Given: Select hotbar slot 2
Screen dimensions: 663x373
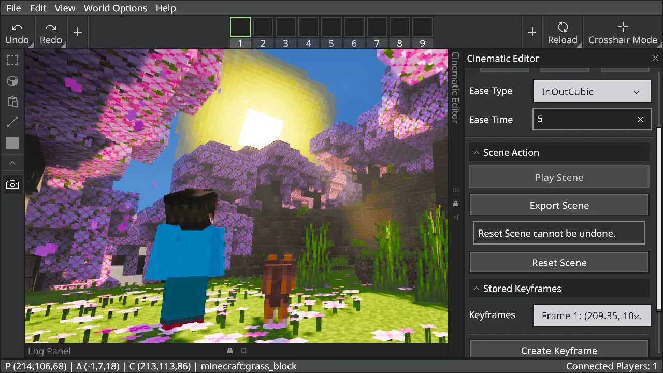Looking at the screenshot, I should pos(263,27).
